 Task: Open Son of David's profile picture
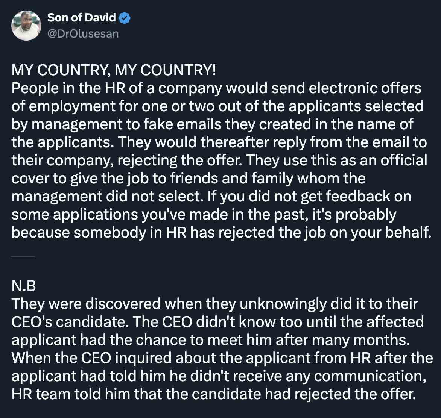[26, 26]
